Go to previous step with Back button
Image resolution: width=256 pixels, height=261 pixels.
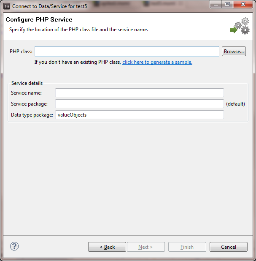point(107,247)
